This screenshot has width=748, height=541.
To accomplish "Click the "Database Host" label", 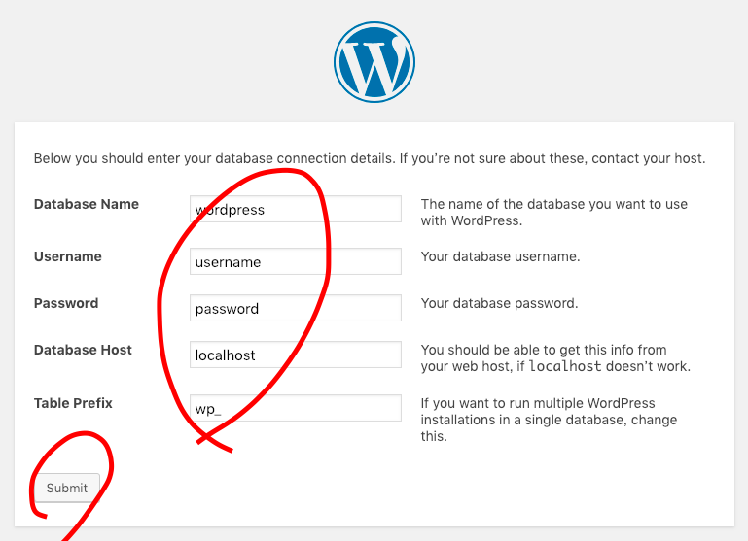I will [83, 350].
